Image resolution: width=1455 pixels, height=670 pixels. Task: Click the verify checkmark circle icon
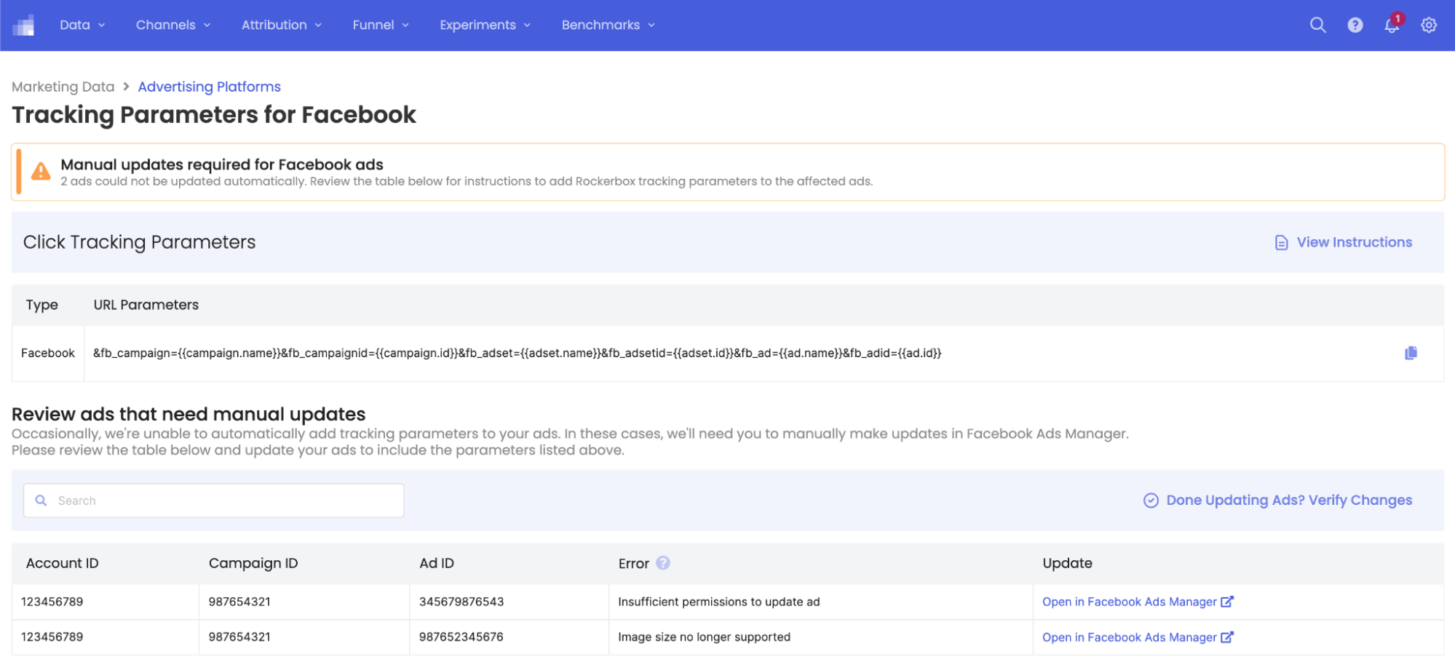pyautogui.click(x=1151, y=500)
